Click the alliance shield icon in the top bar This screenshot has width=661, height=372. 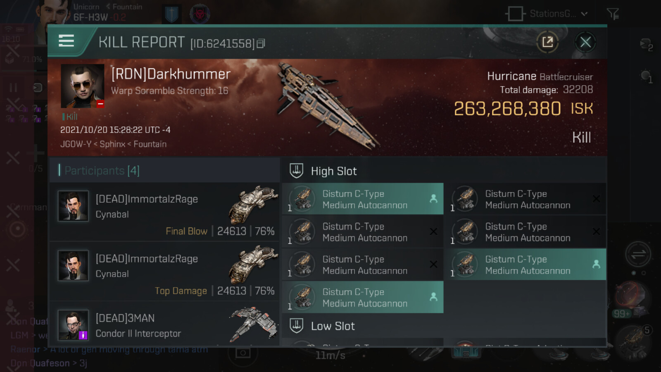171,14
